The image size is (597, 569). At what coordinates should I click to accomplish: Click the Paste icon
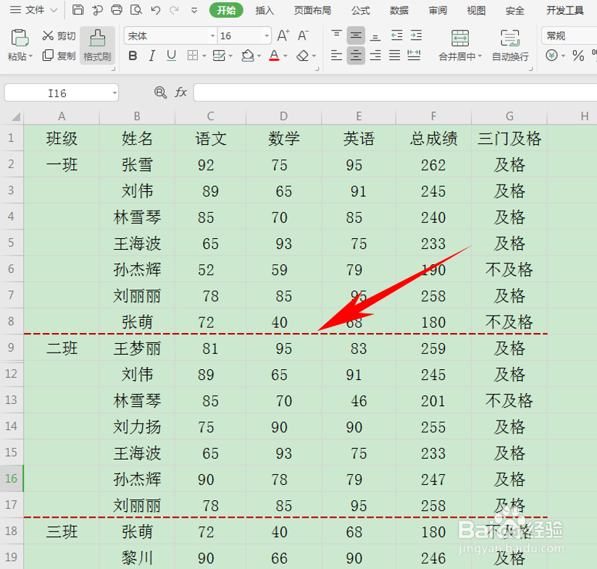[20, 38]
